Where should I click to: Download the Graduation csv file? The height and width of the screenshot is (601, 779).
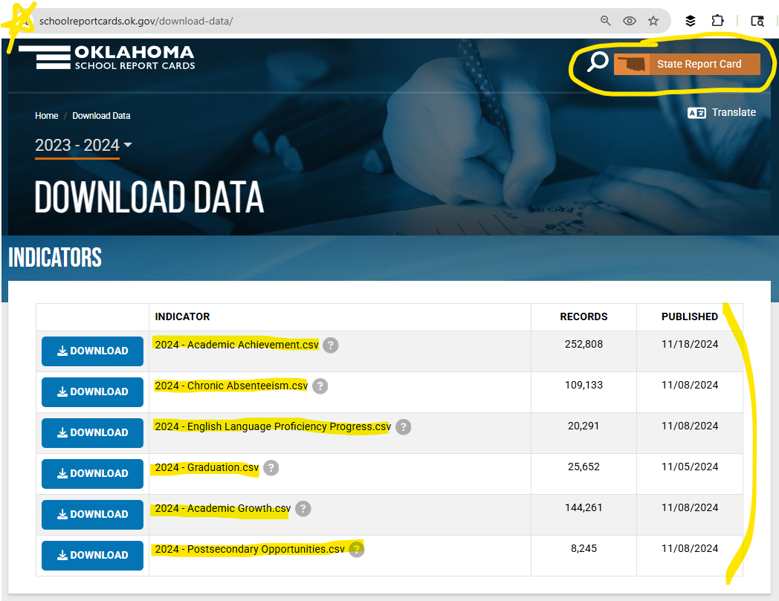coord(92,474)
